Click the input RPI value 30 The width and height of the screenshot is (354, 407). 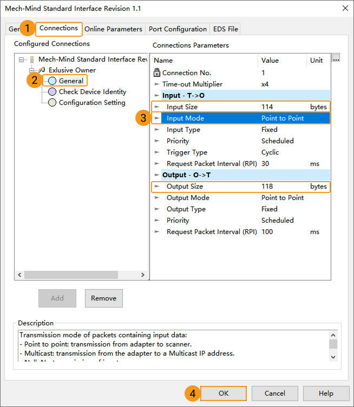265,164
